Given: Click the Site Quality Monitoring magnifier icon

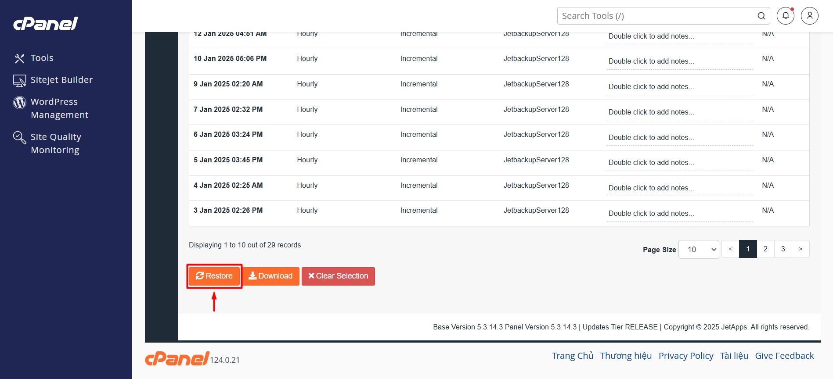Looking at the screenshot, I should point(19,137).
